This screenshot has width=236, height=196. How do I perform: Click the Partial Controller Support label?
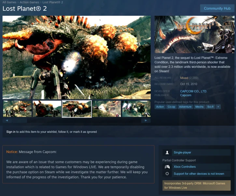point(179,160)
